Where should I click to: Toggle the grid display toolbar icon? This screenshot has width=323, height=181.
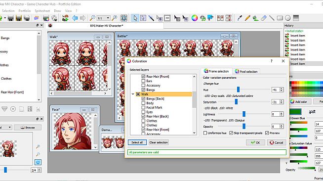tap(124, 18)
